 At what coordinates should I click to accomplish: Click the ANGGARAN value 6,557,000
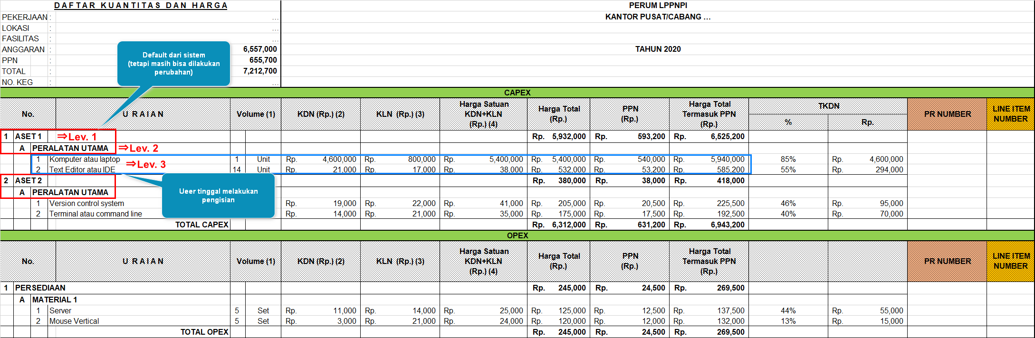tap(260, 49)
